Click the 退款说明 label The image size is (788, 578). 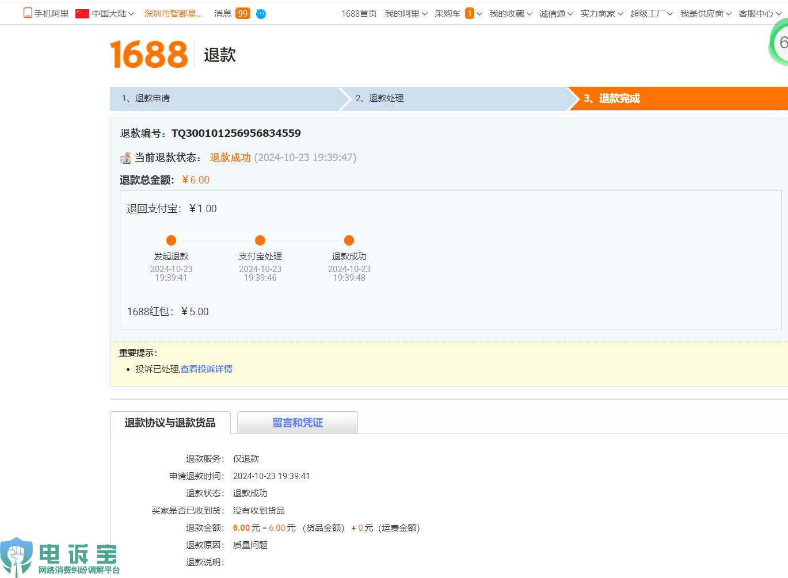coord(205,562)
